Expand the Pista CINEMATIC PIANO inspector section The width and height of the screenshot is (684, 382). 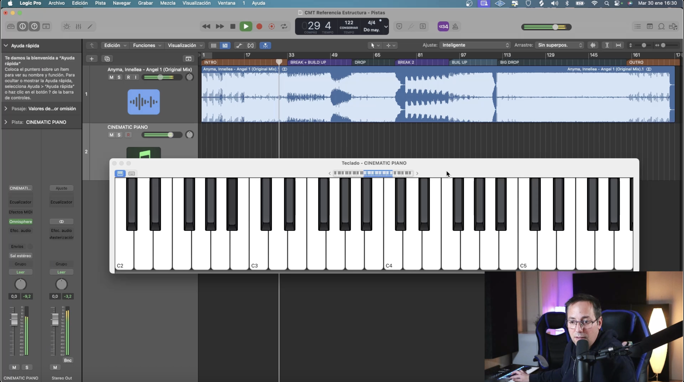point(6,122)
